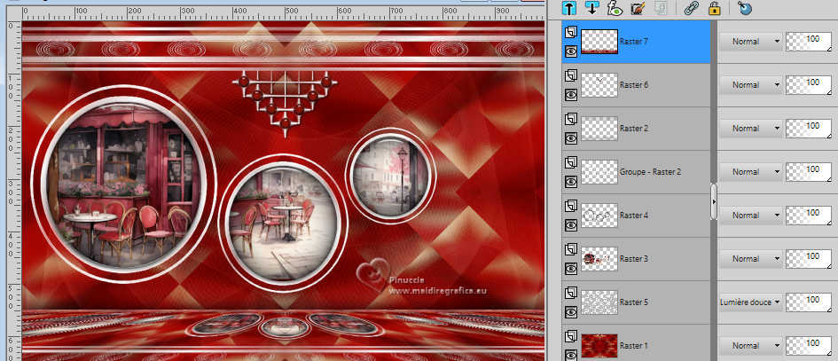Click the chain link layers icon
Image resolution: width=838 pixels, height=361 pixels.
[692, 7]
